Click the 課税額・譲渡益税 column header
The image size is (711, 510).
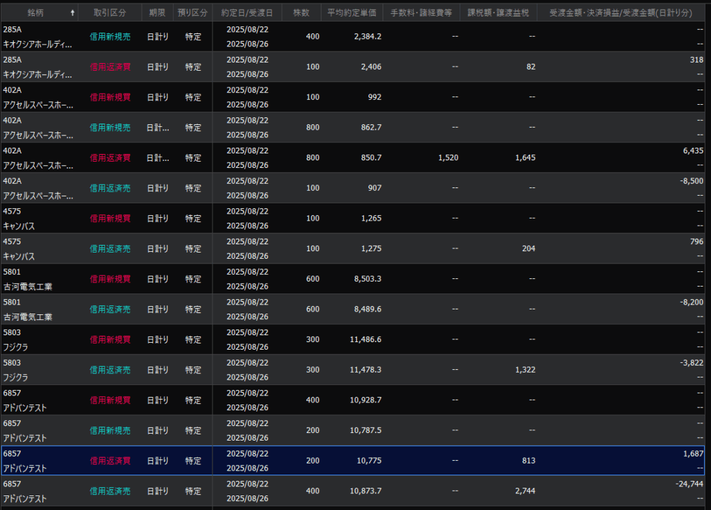pos(497,12)
